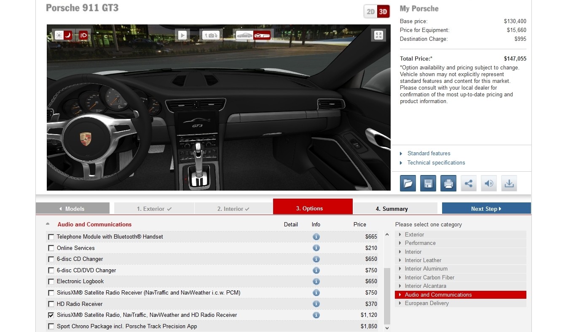Open the Interior category
582x332 pixels.
click(461, 252)
